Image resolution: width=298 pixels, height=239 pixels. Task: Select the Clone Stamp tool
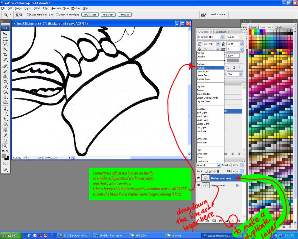(x=5, y=76)
